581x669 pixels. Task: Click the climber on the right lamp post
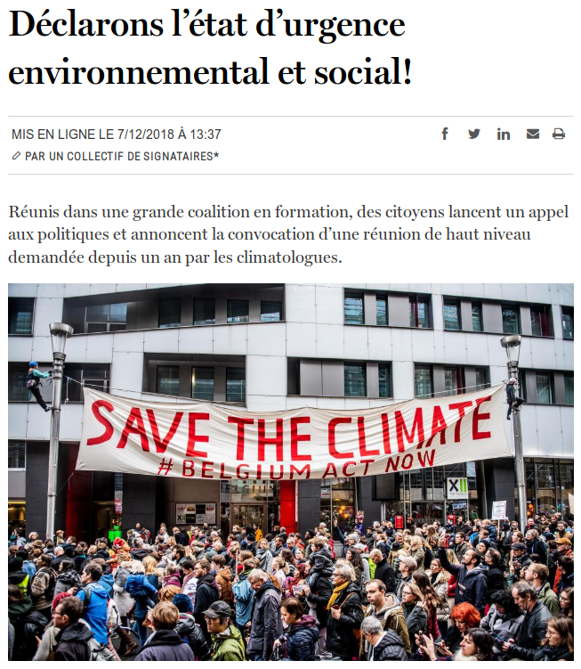coord(514,396)
